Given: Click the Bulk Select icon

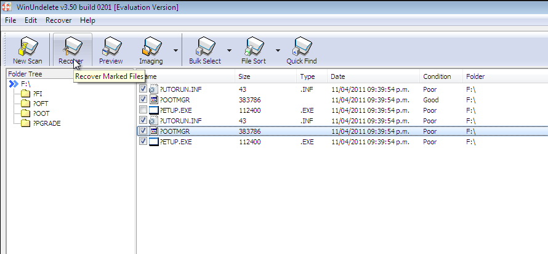Looking at the screenshot, I should (x=203, y=48).
